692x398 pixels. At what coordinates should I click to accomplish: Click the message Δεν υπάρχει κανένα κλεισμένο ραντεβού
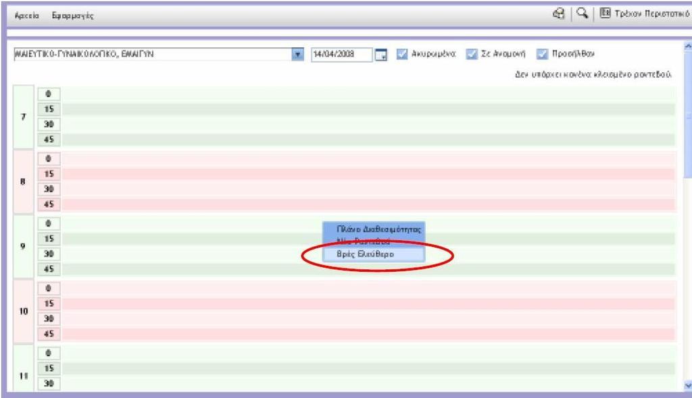tap(593, 74)
